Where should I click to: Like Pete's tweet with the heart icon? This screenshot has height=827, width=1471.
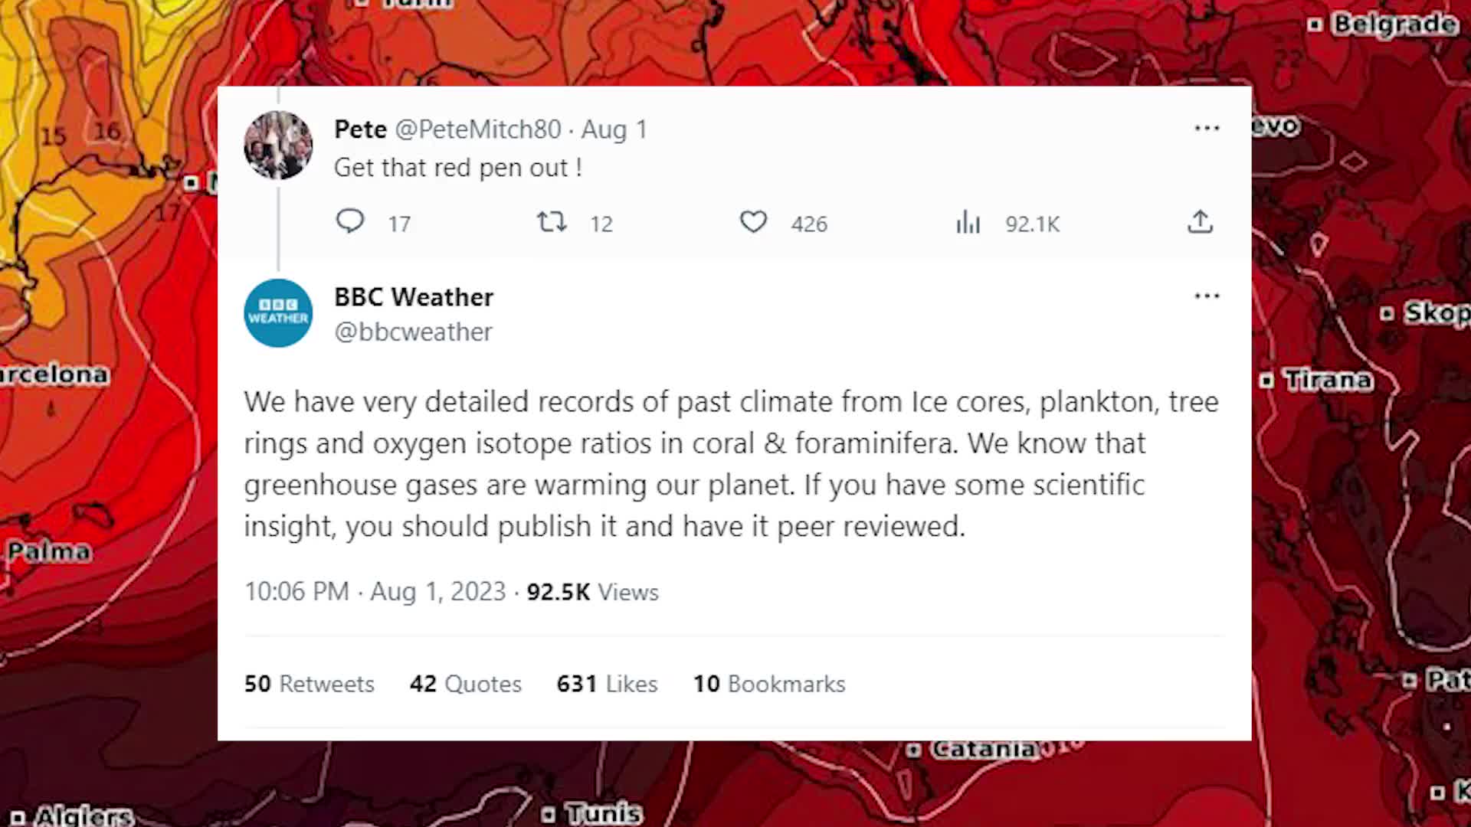pos(753,222)
